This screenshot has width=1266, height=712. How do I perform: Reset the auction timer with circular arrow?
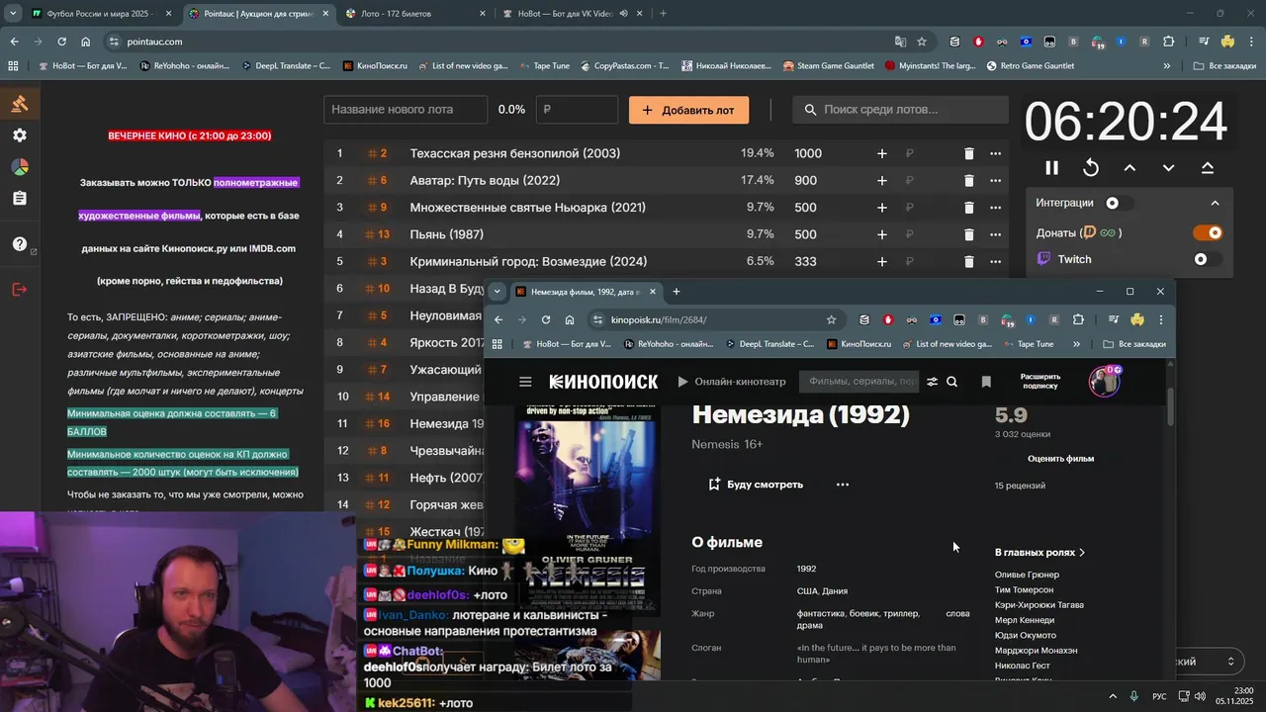[x=1091, y=168]
